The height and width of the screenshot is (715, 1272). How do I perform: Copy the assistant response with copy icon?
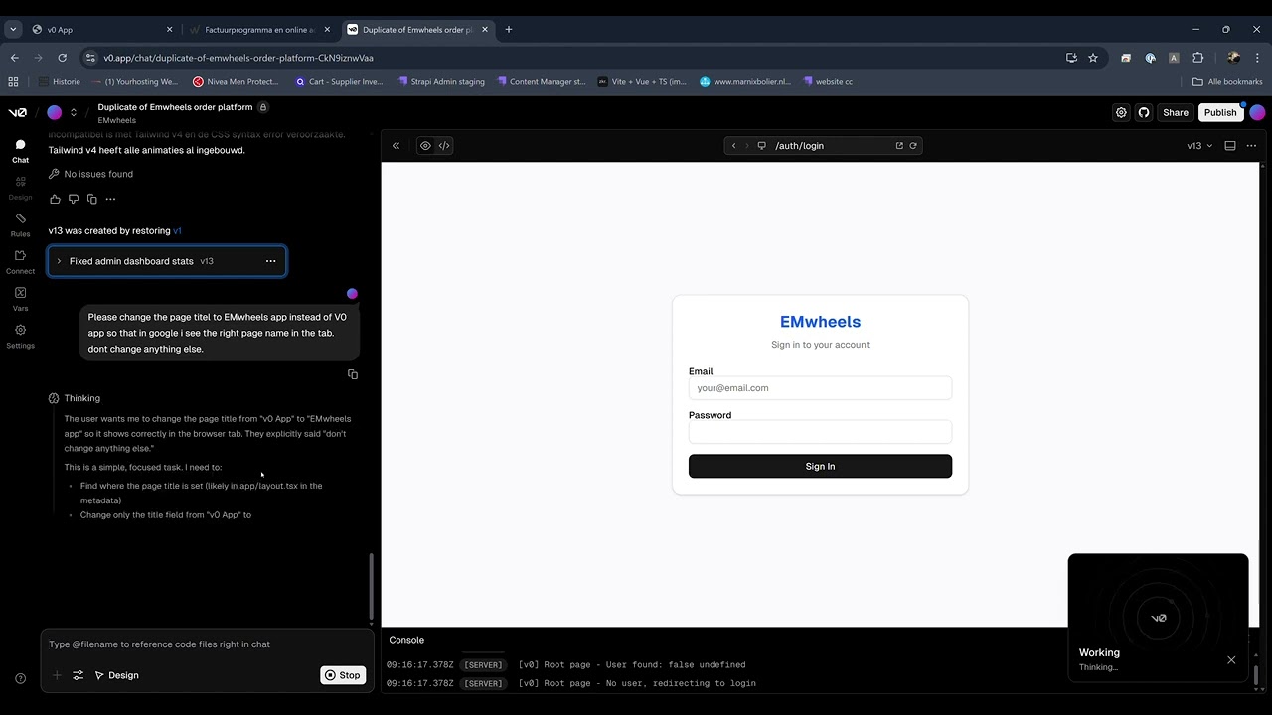91,199
